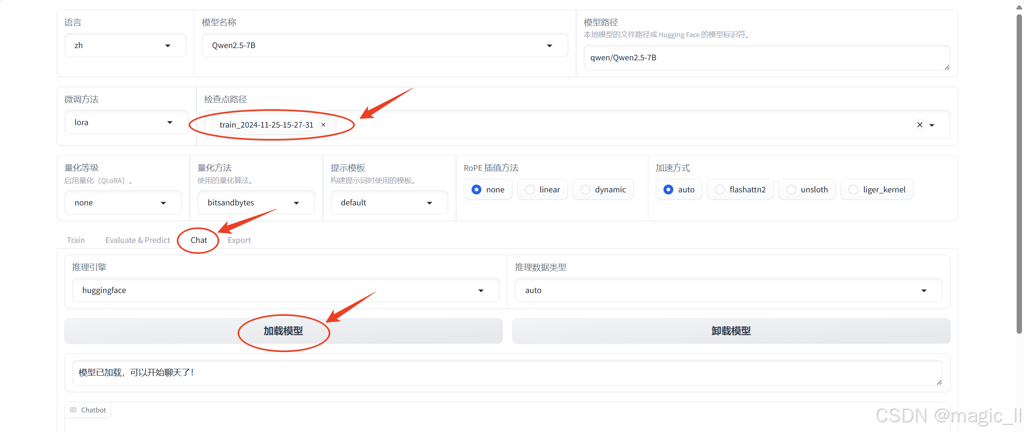Open the model name dropdown Qwen2.5-7B
Image resolution: width=1024 pixels, height=432 pixels.
pyautogui.click(x=385, y=45)
